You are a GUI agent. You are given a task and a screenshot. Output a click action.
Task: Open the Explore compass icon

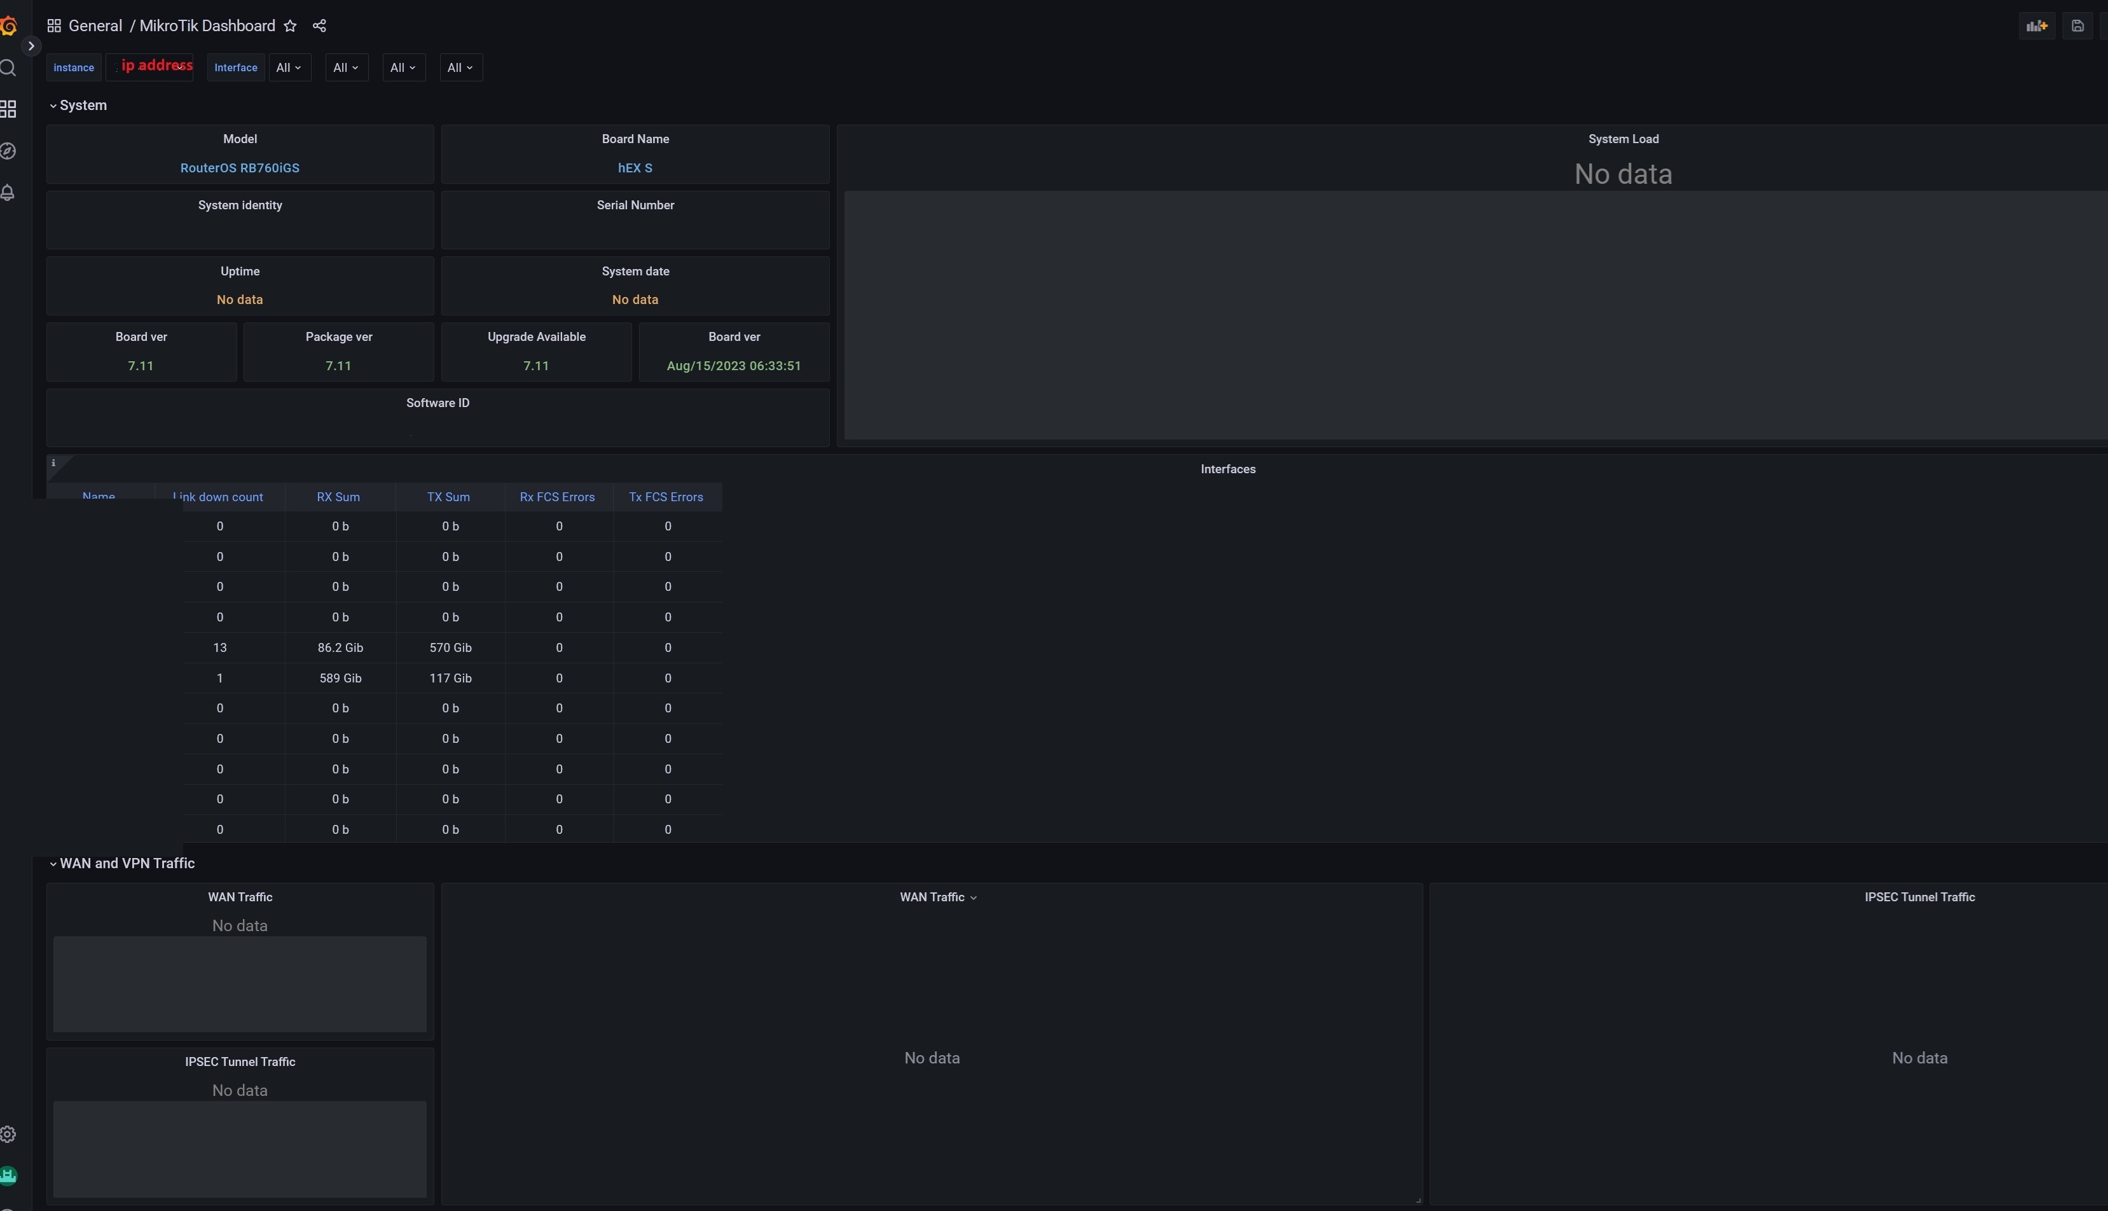[x=9, y=149]
